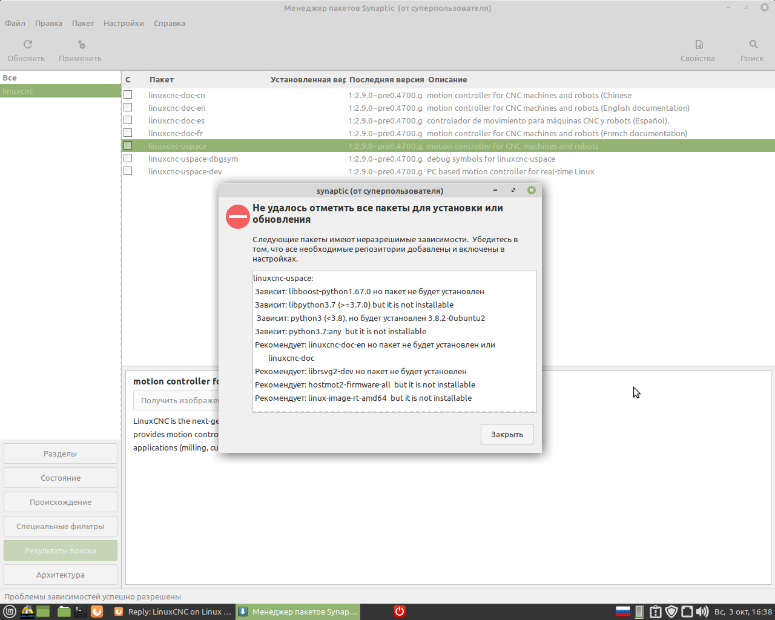Open the Файл menu

click(15, 24)
